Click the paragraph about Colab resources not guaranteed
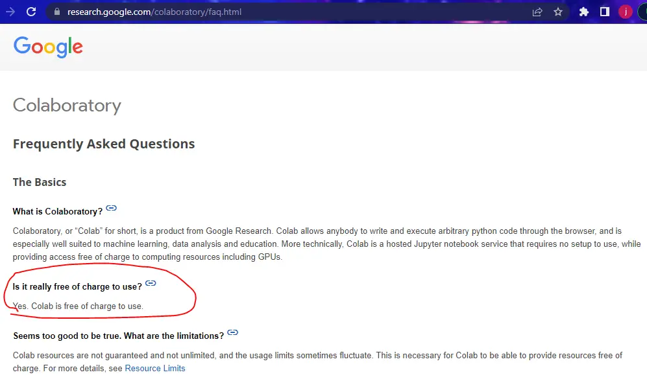Image resolution: width=647 pixels, height=379 pixels. click(318, 362)
